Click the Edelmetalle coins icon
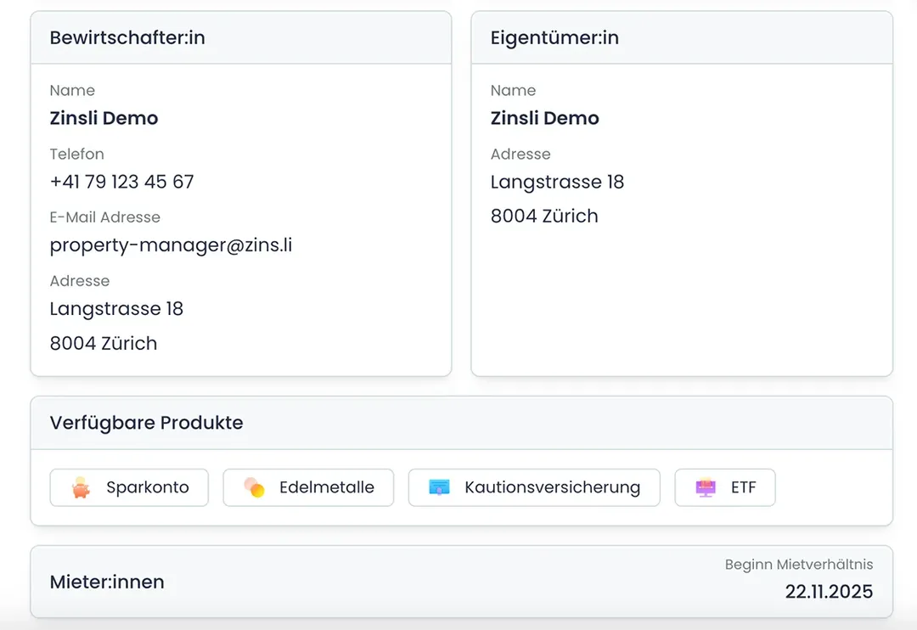This screenshot has width=917, height=630. [254, 488]
